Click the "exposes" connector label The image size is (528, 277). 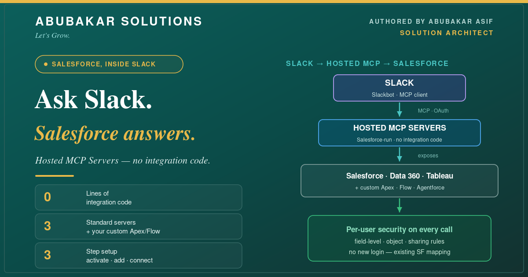click(x=428, y=156)
